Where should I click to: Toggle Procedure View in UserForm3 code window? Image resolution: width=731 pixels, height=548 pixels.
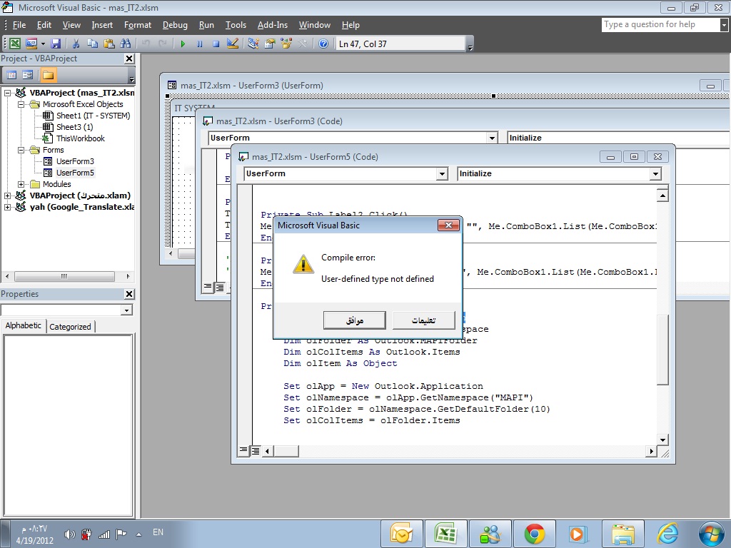[208, 287]
